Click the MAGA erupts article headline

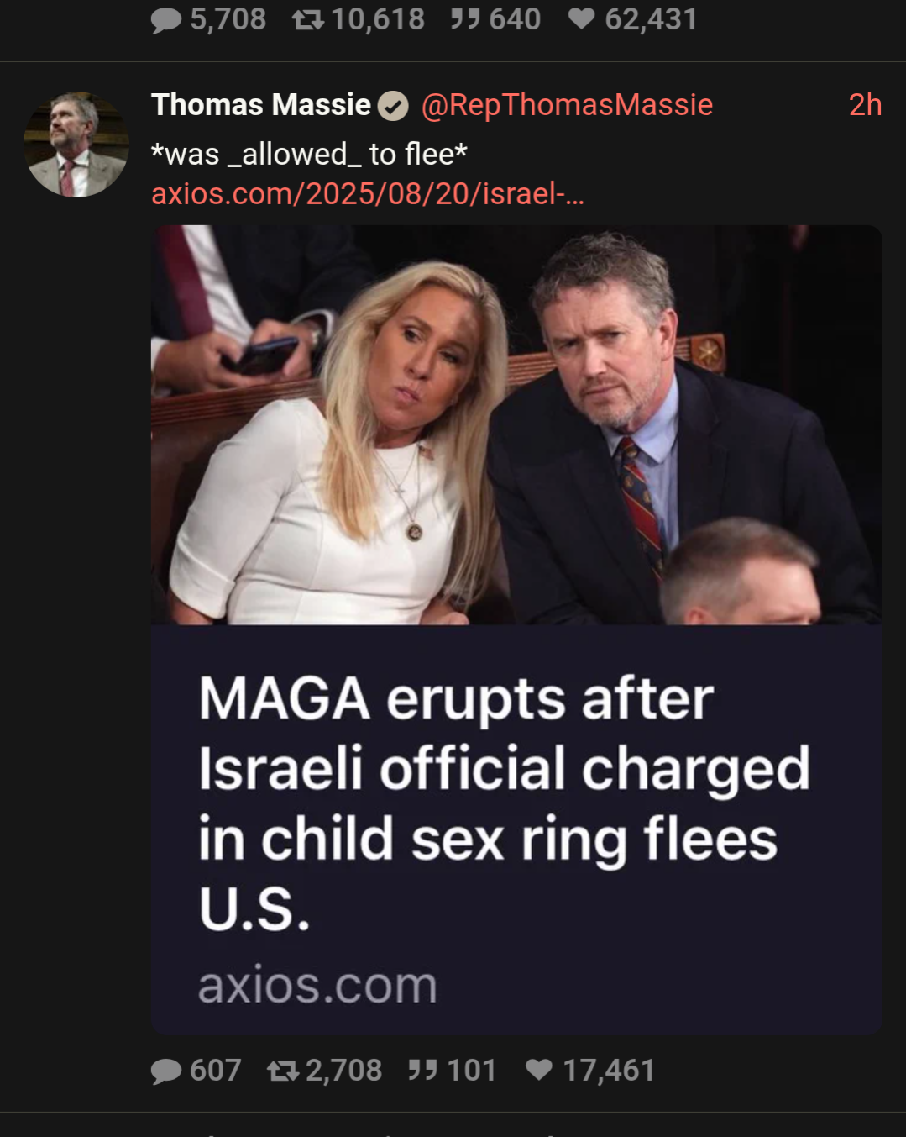tap(505, 803)
